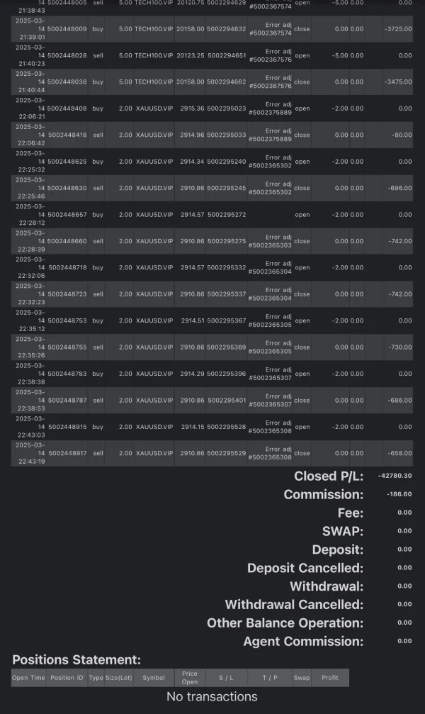The height and width of the screenshot is (714, 425).
Task: Click the Positions Statement heading
Action: pyautogui.click(x=76, y=659)
